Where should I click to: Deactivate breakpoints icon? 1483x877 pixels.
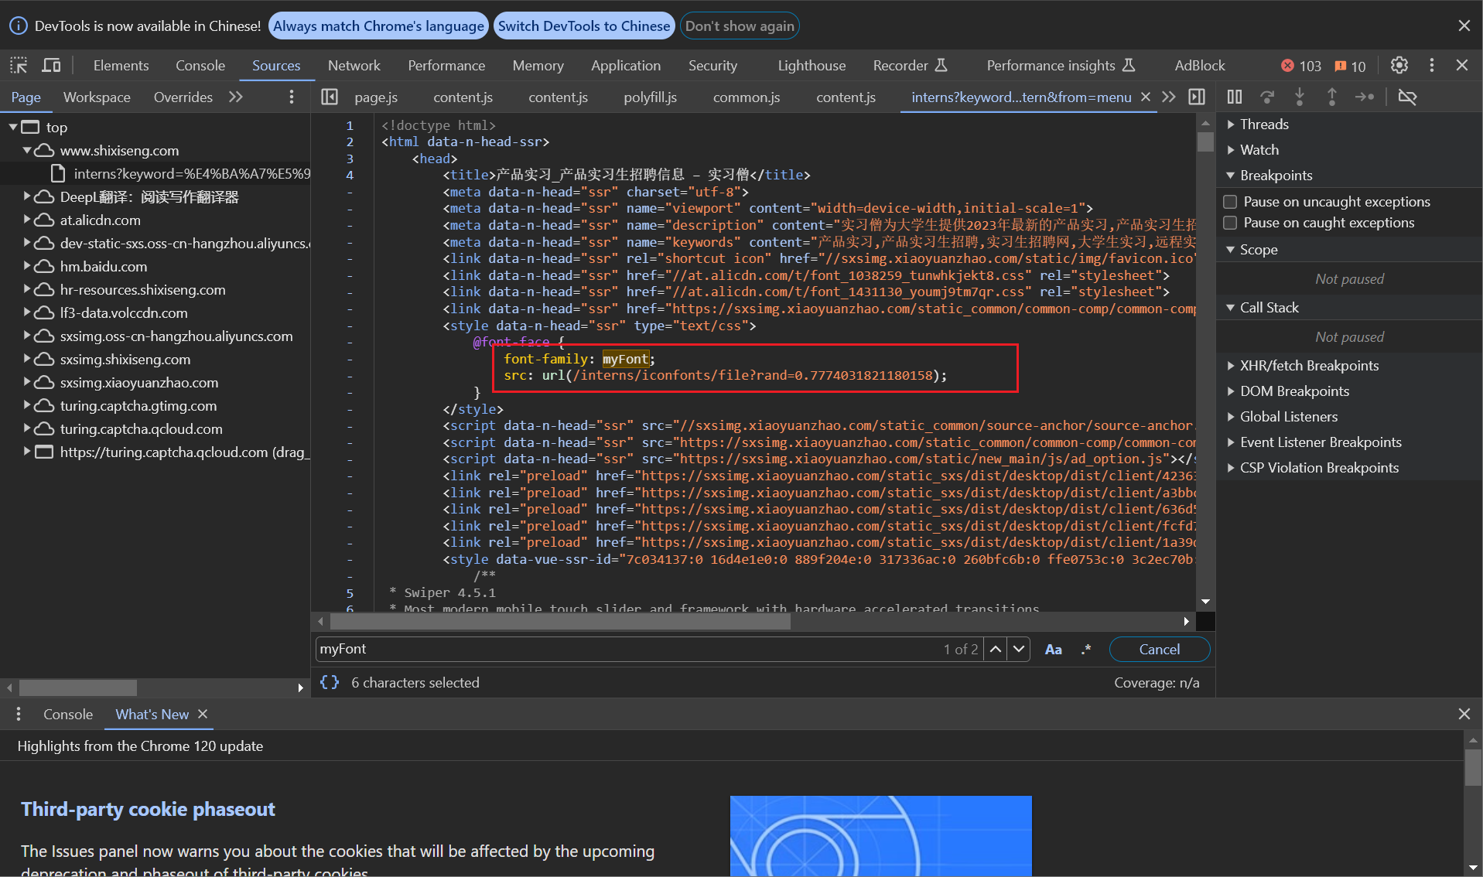1407,97
